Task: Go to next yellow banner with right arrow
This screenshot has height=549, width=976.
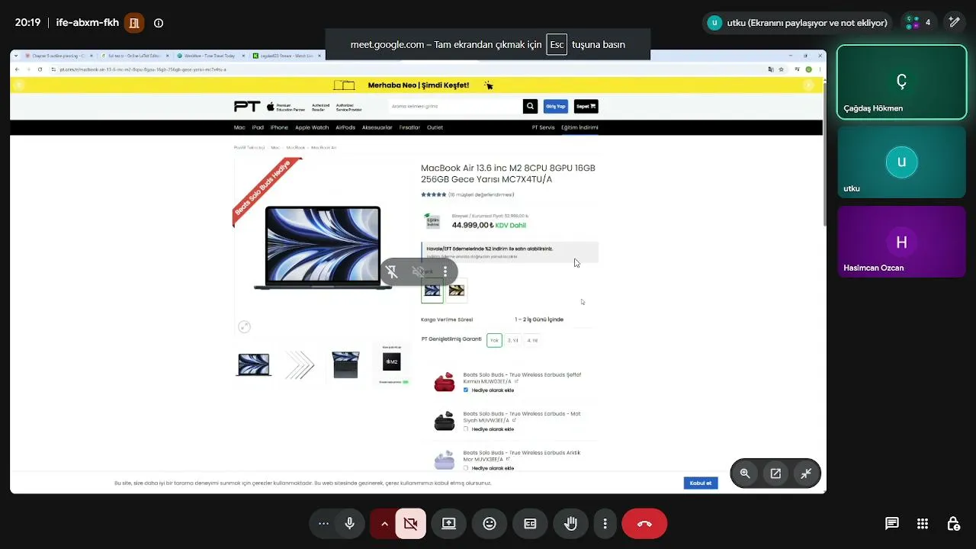Action: (809, 85)
